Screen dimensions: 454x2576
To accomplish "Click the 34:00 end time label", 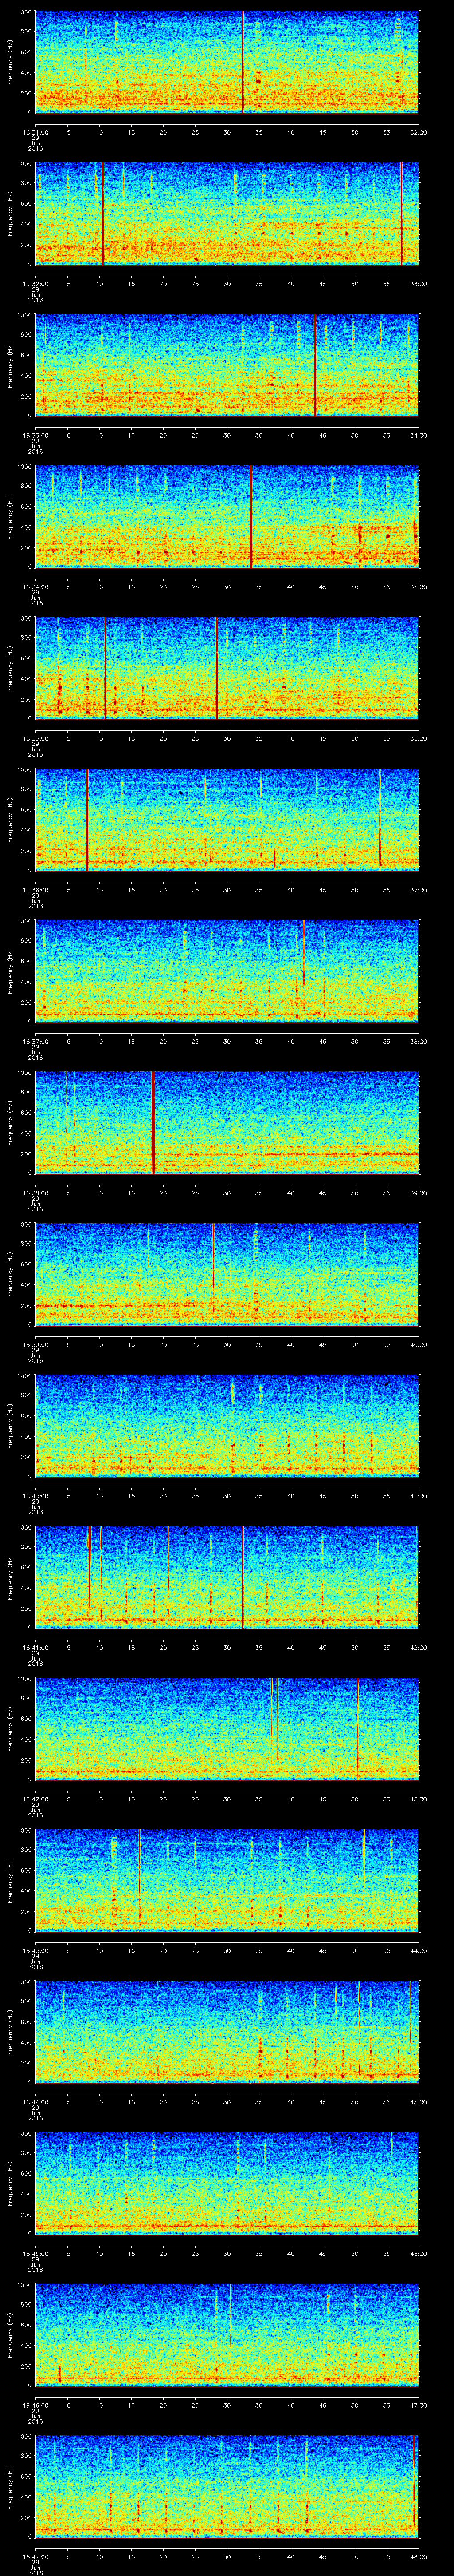I will 418,435.
